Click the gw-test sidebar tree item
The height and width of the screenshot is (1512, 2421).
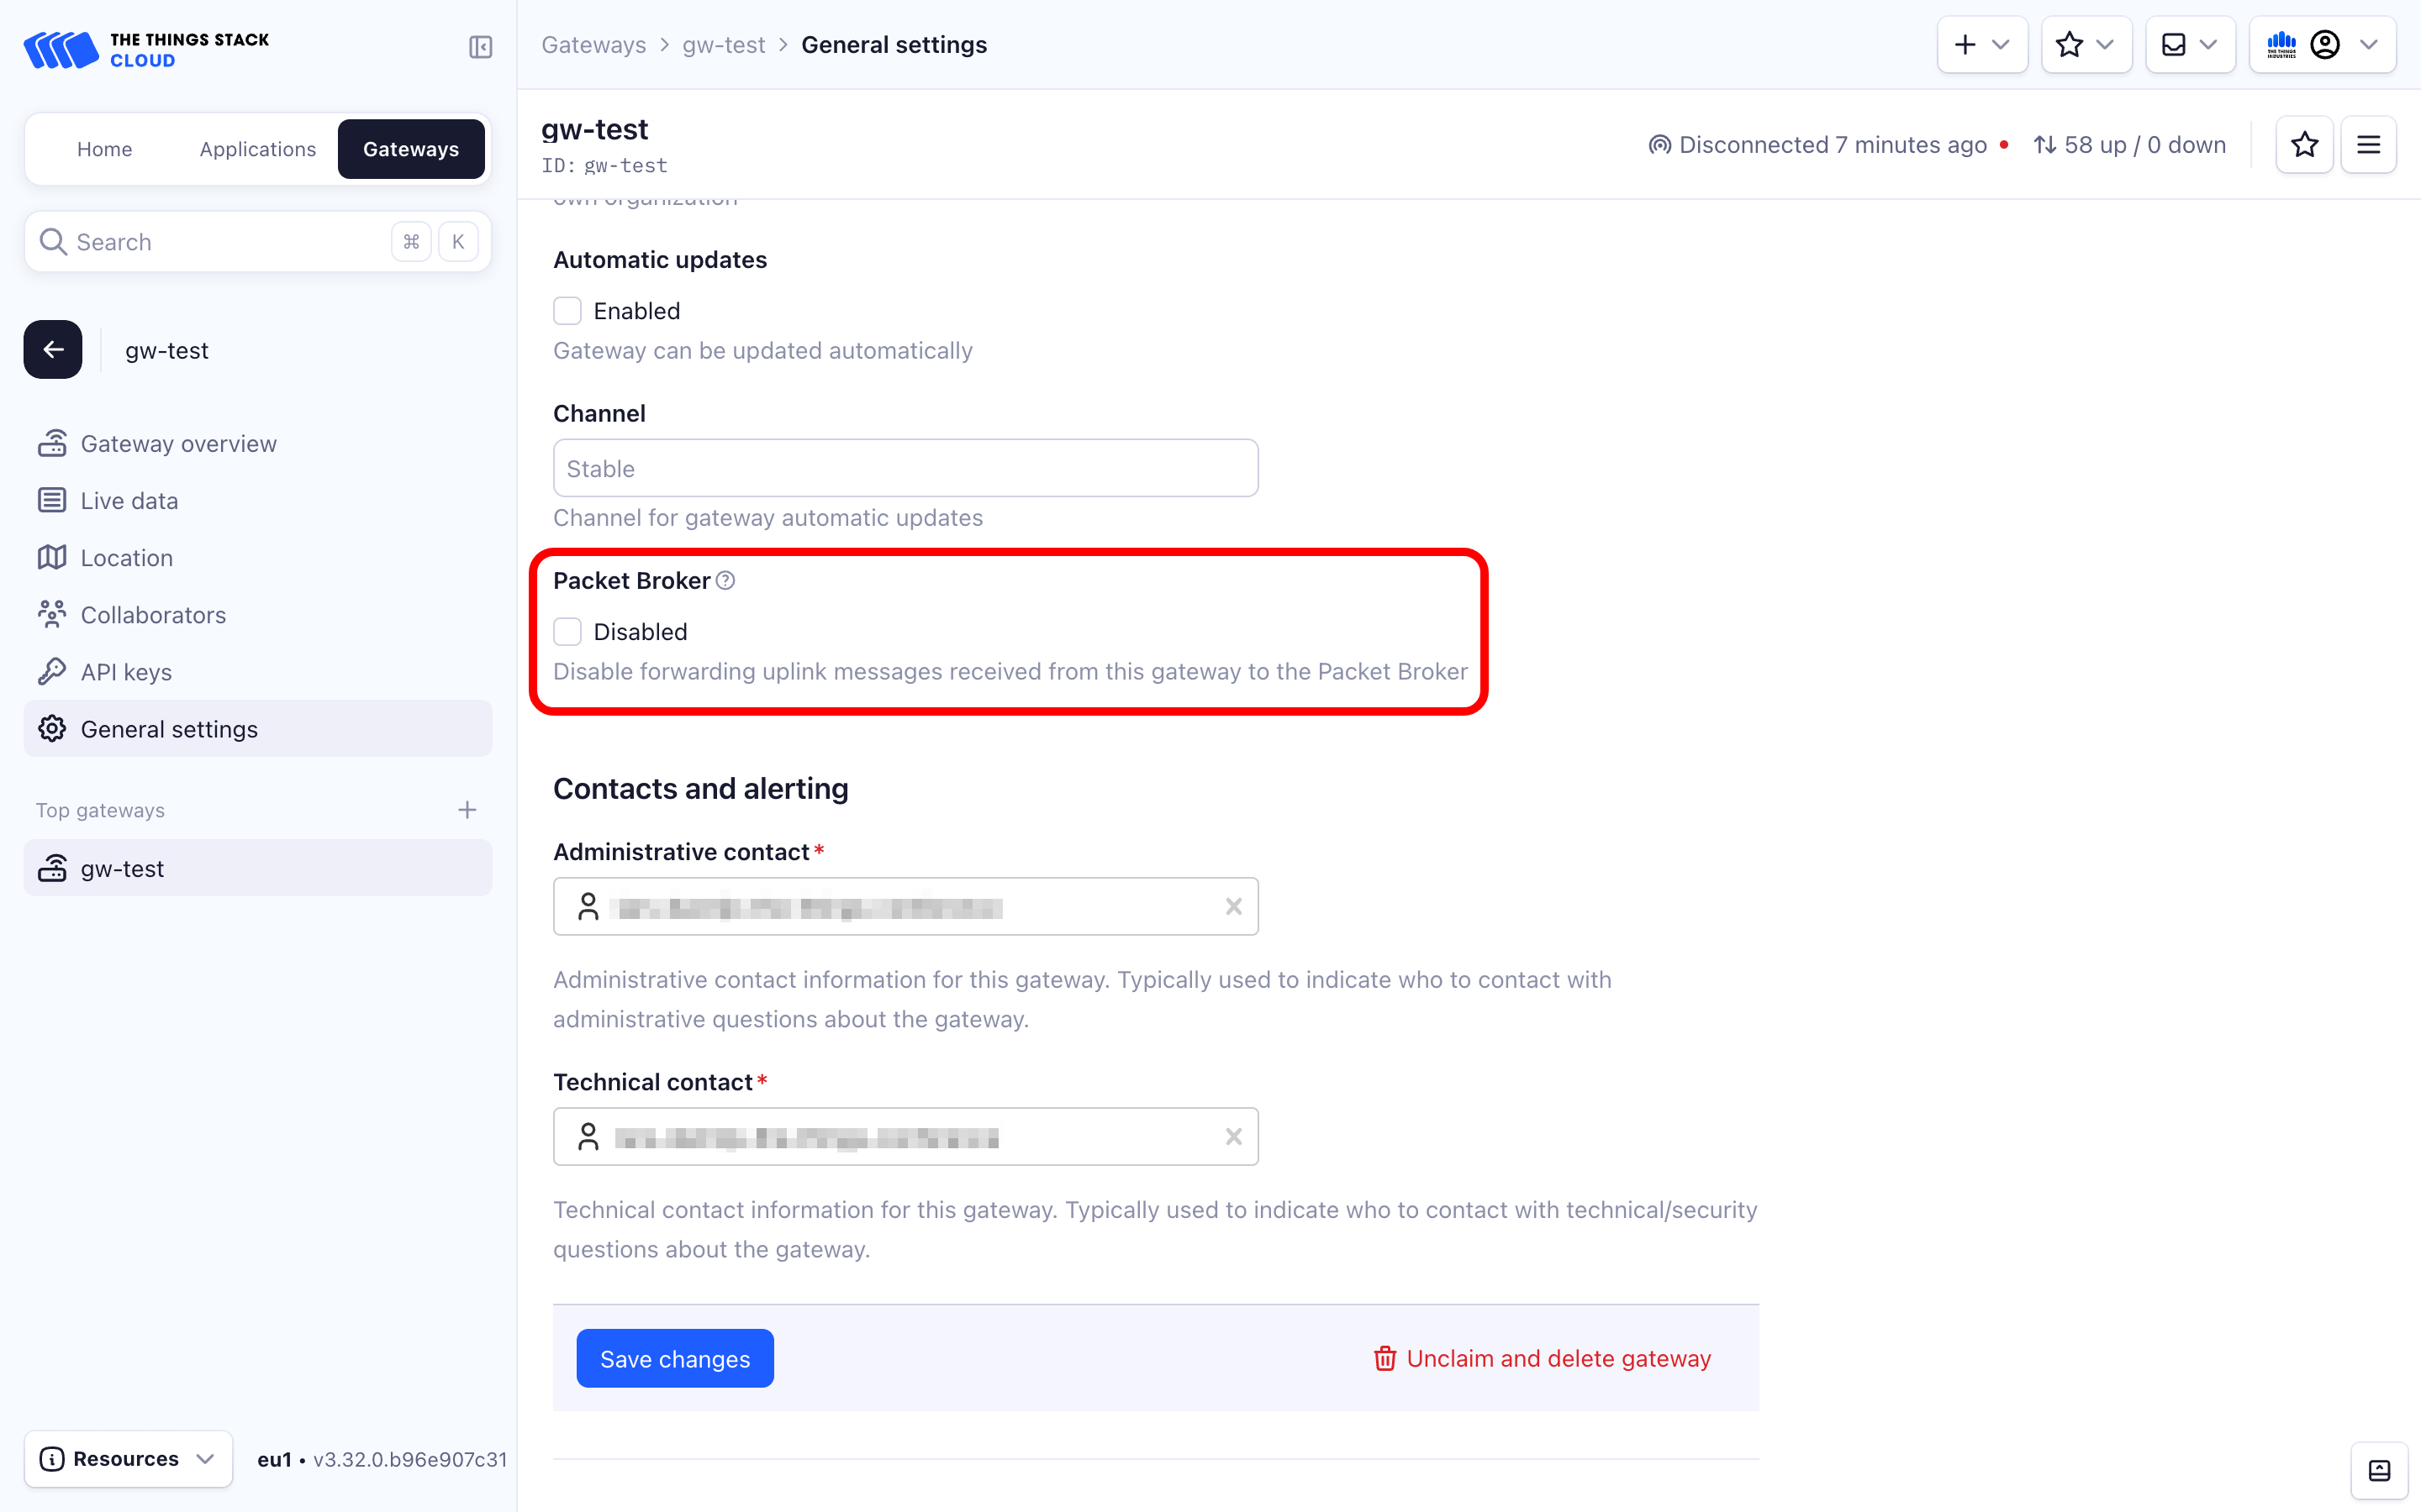click(x=260, y=868)
